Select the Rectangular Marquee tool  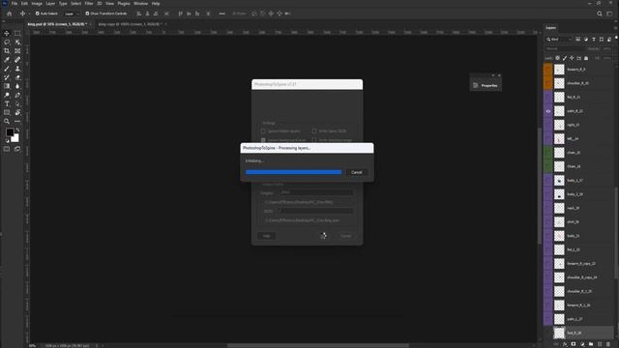tap(17, 34)
